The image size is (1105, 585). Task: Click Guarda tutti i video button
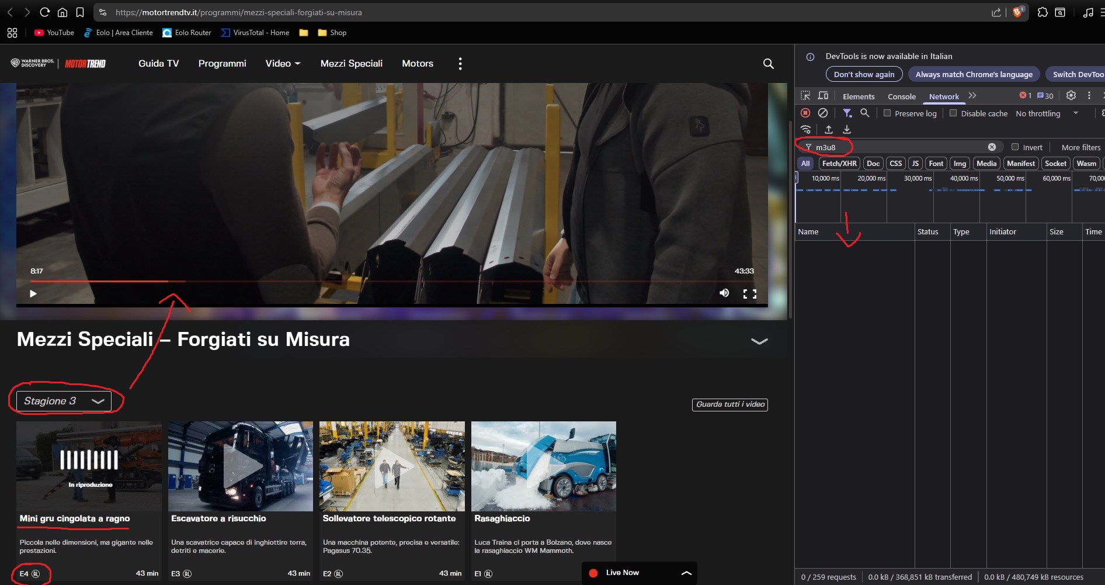(x=729, y=404)
